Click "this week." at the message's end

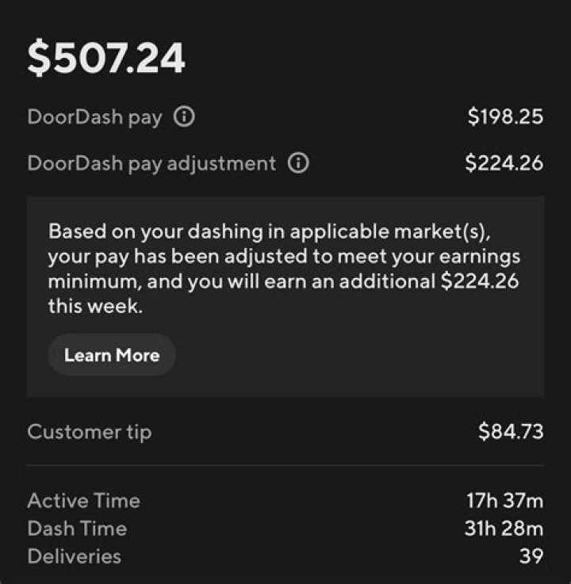(95, 307)
